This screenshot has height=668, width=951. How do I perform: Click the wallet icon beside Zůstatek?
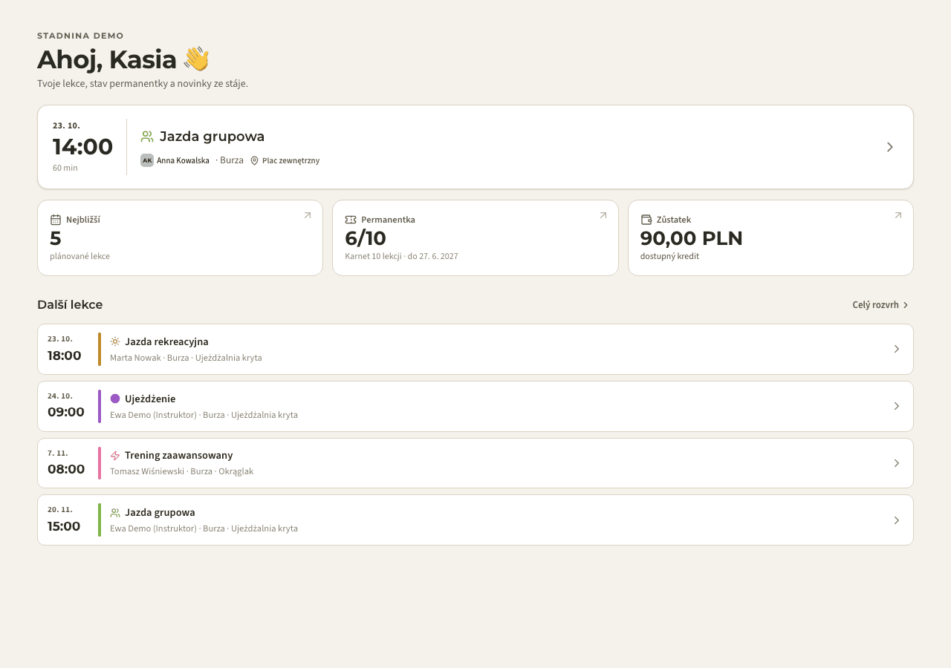pos(646,220)
